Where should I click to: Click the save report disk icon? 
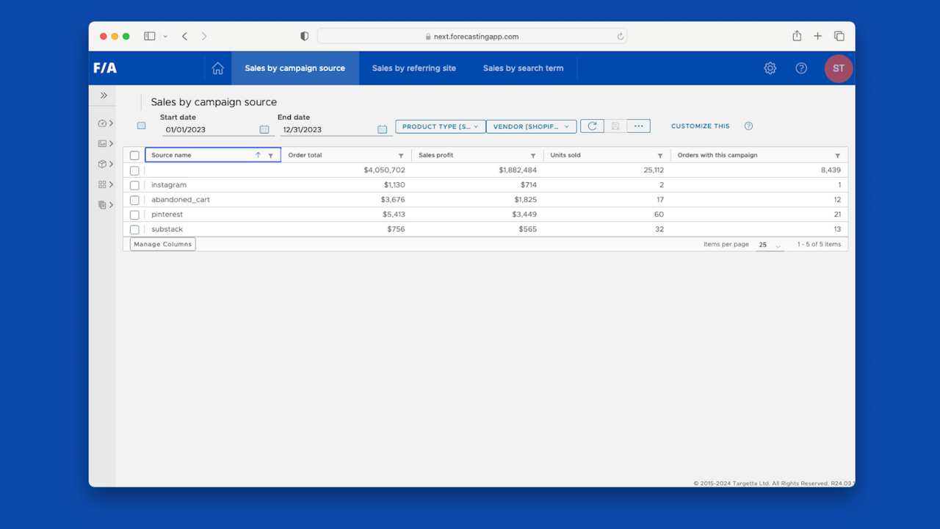pyautogui.click(x=615, y=126)
